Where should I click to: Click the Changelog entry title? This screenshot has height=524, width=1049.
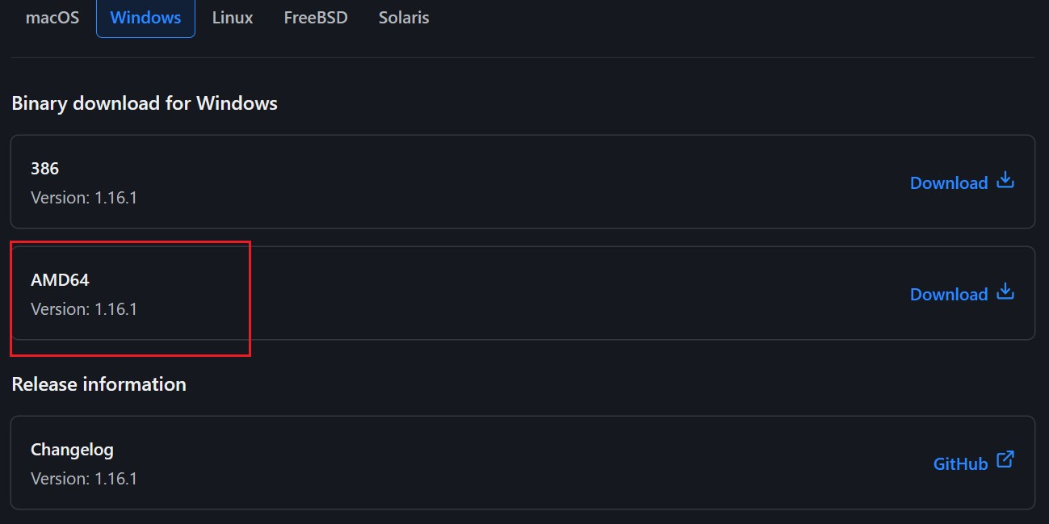(x=72, y=450)
